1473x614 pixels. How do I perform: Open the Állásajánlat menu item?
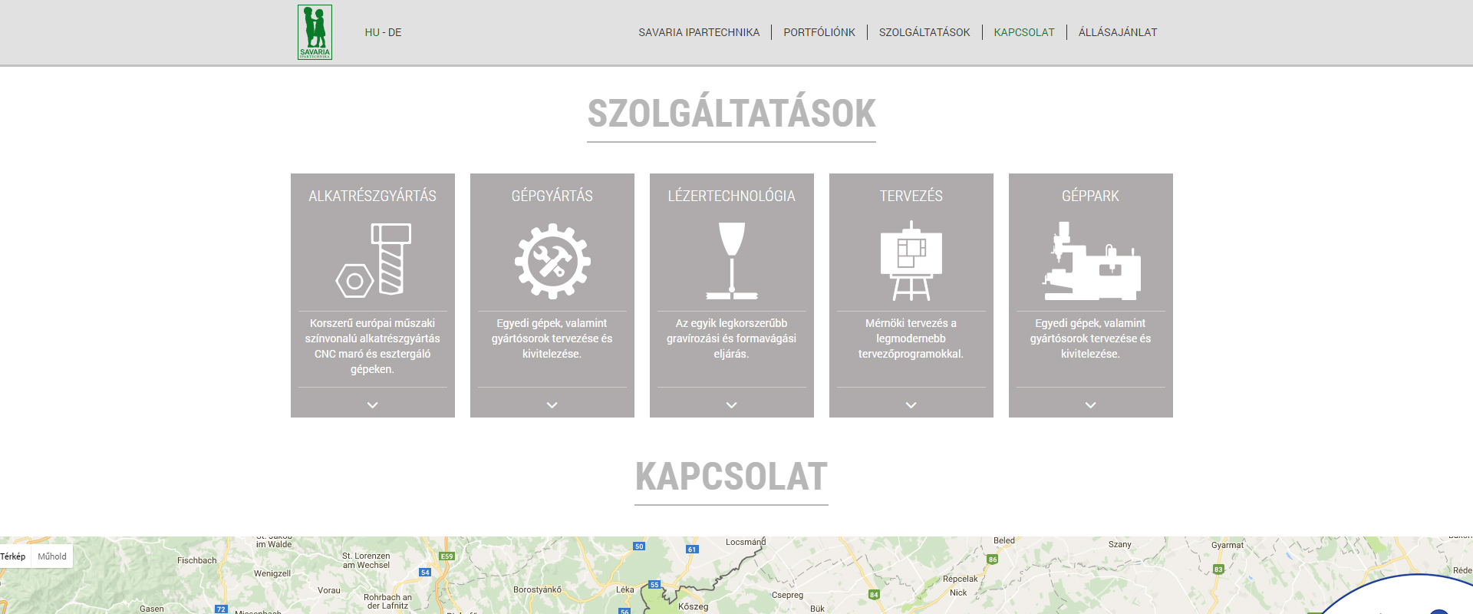click(x=1118, y=32)
